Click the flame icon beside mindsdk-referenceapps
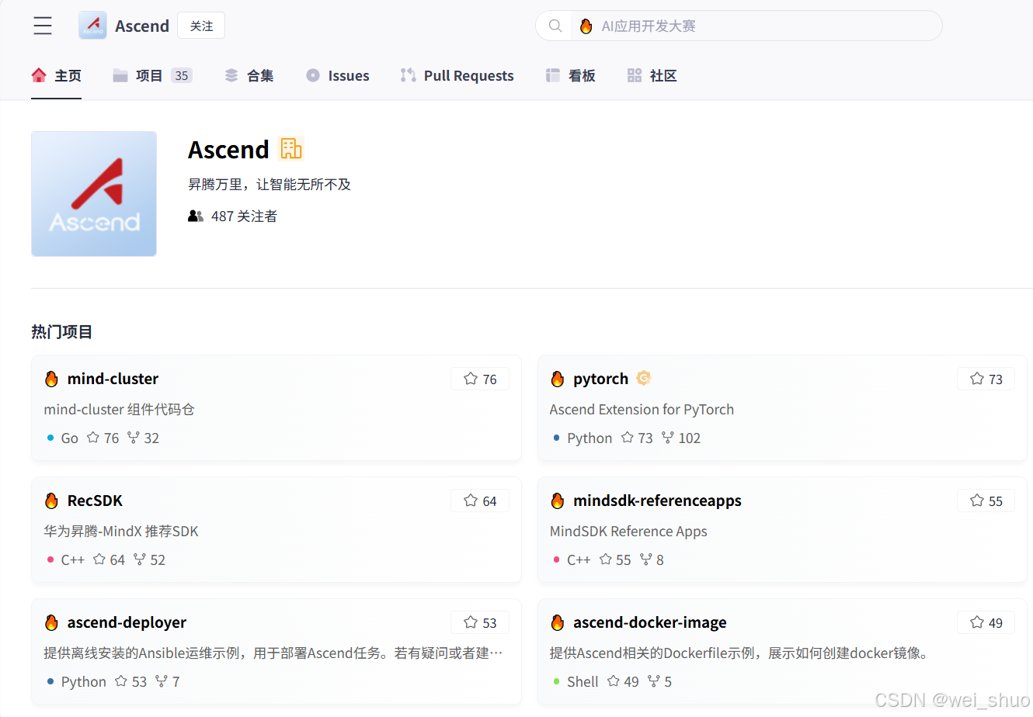1033x717 pixels. [x=558, y=501]
